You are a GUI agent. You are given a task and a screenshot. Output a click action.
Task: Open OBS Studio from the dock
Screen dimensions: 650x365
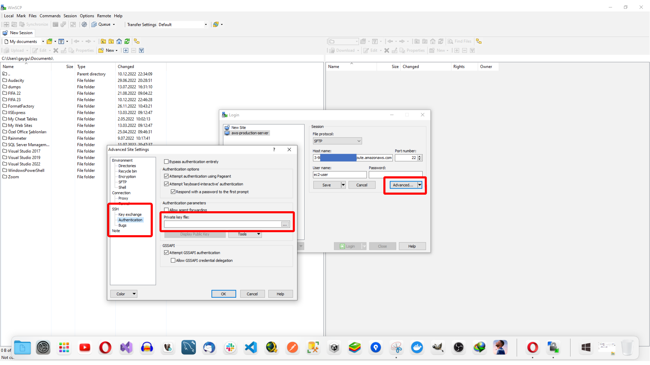[459, 347]
